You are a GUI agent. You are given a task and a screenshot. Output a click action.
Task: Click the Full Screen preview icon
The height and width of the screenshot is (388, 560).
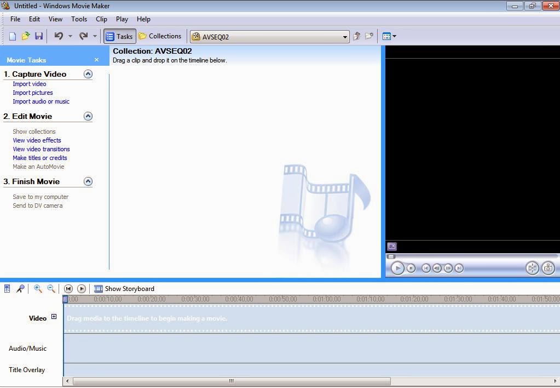click(392, 247)
